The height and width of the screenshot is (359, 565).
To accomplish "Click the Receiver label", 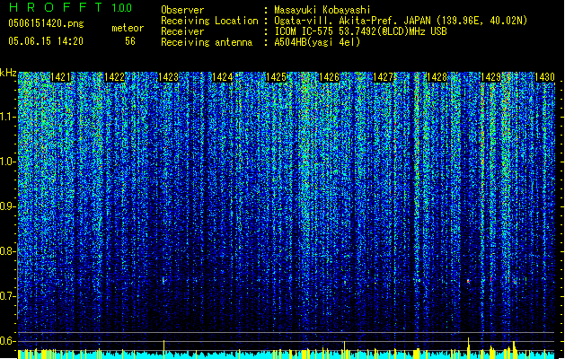I will pyautogui.click(x=182, y=31).
